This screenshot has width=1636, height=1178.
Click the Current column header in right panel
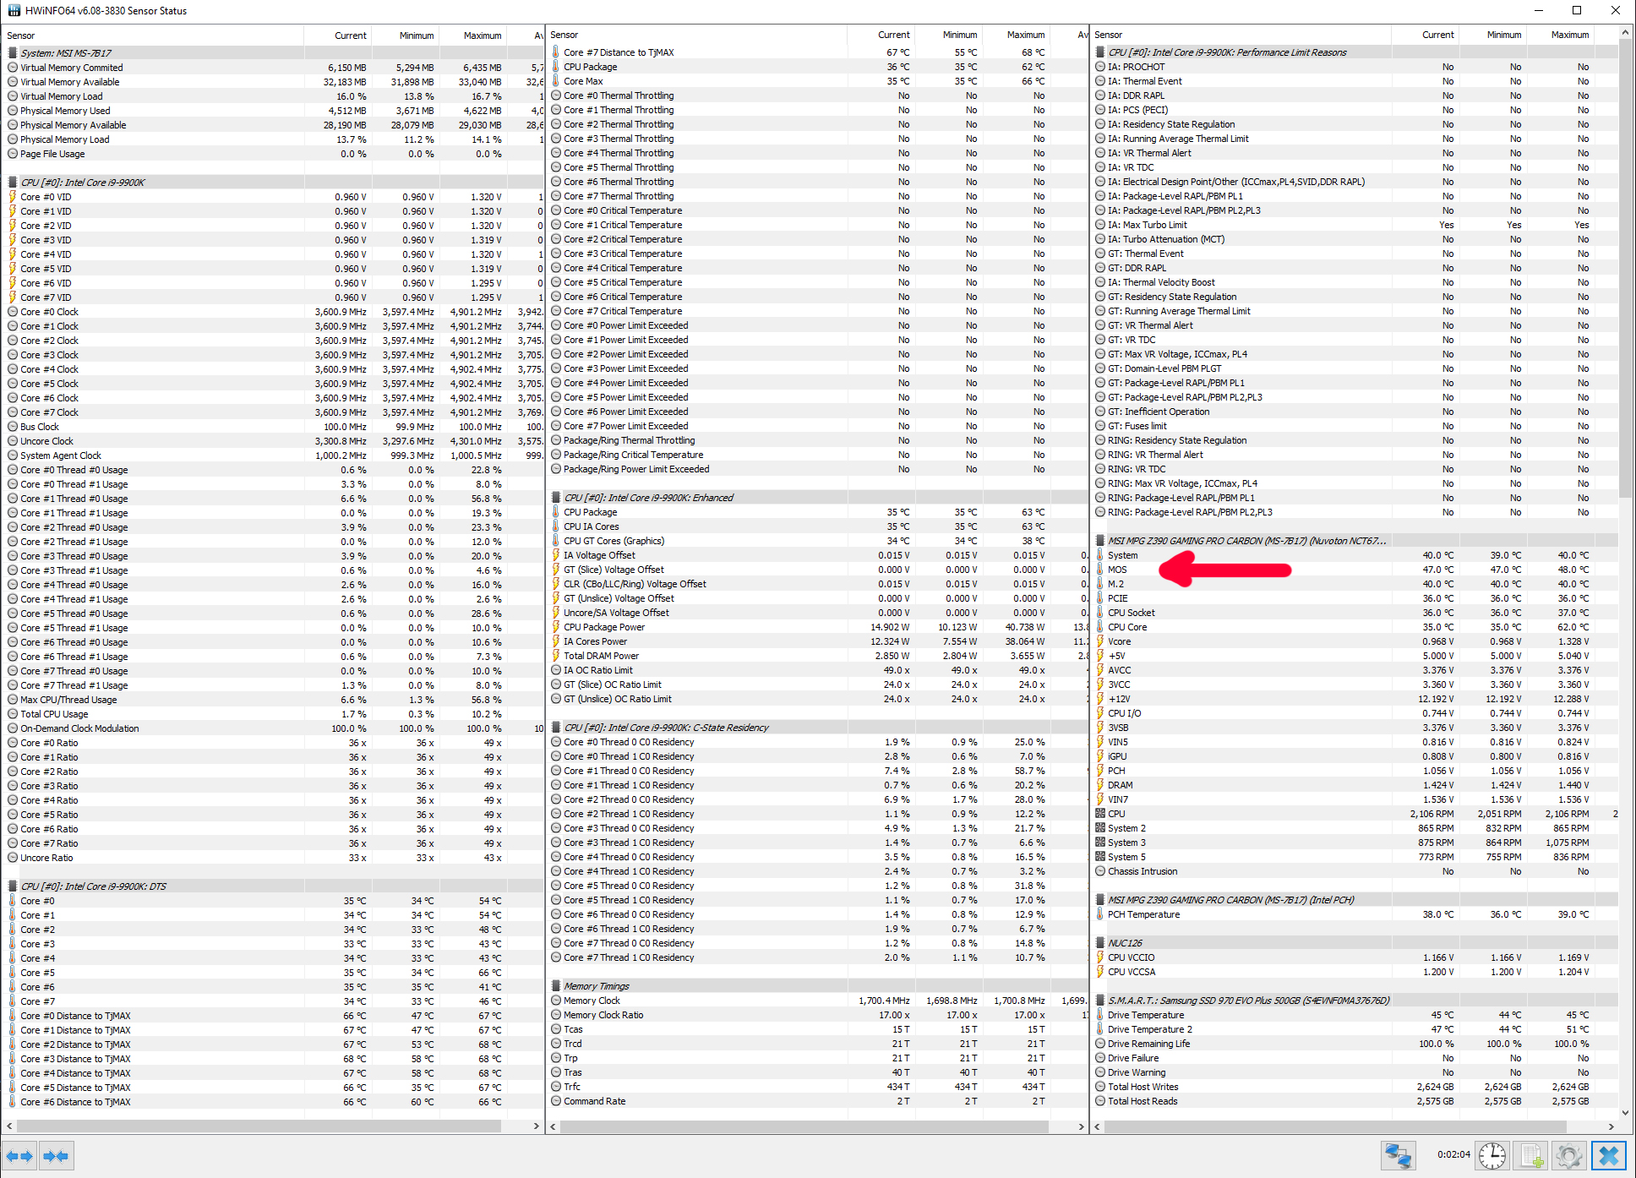click(1437, 35)
